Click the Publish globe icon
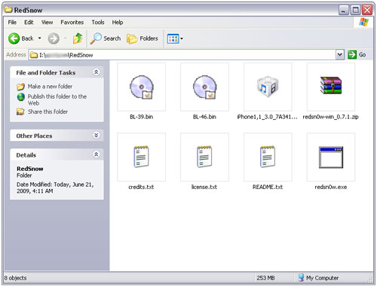 (x=20, y=97)
